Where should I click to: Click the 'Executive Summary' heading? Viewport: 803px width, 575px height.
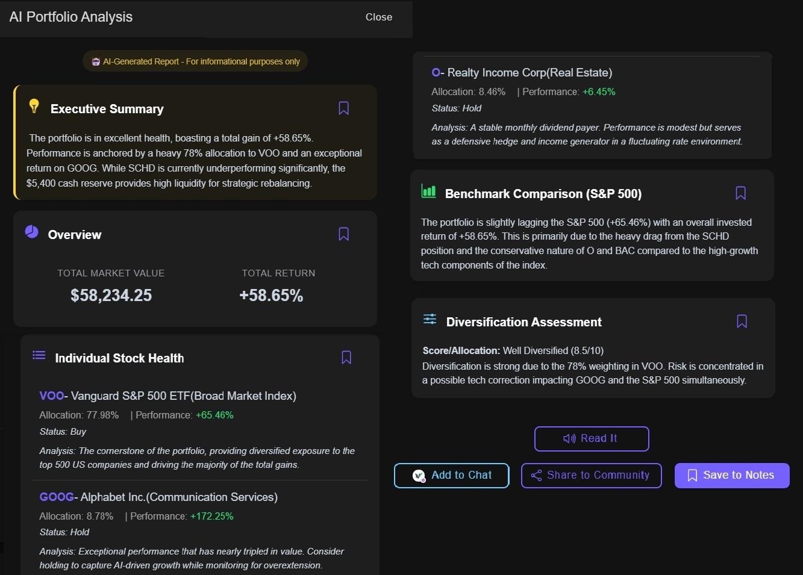click(107, 109)
